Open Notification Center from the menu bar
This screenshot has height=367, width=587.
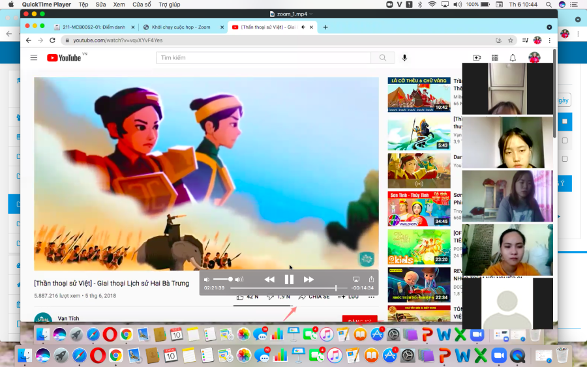[x=574, y=5]
